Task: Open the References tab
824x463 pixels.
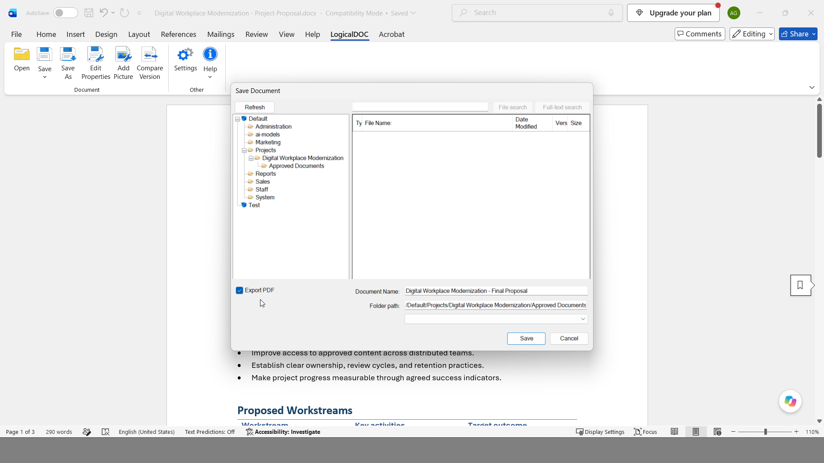Action: click(x=178, y=34)
